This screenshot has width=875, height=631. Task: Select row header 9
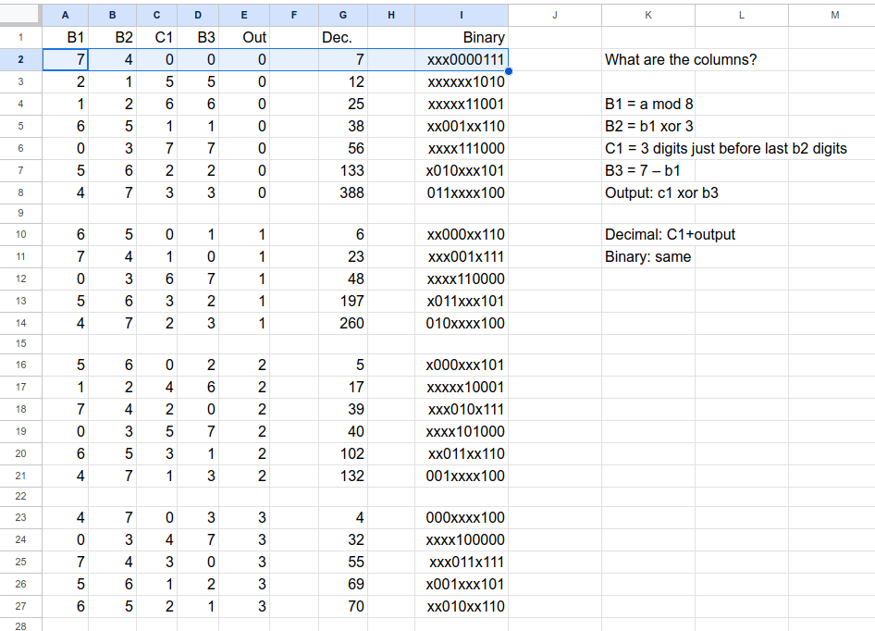pos(20,213)
